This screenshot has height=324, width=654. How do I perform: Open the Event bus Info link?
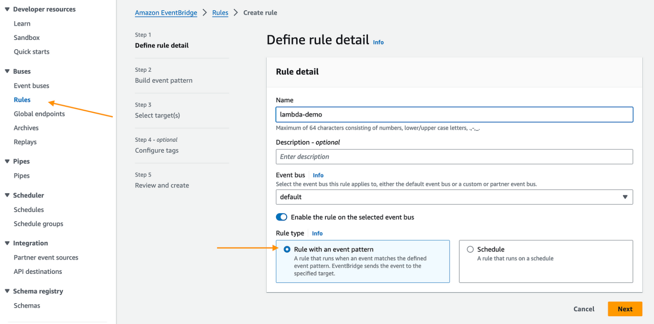pyautogui.click(x=318, y=175)
